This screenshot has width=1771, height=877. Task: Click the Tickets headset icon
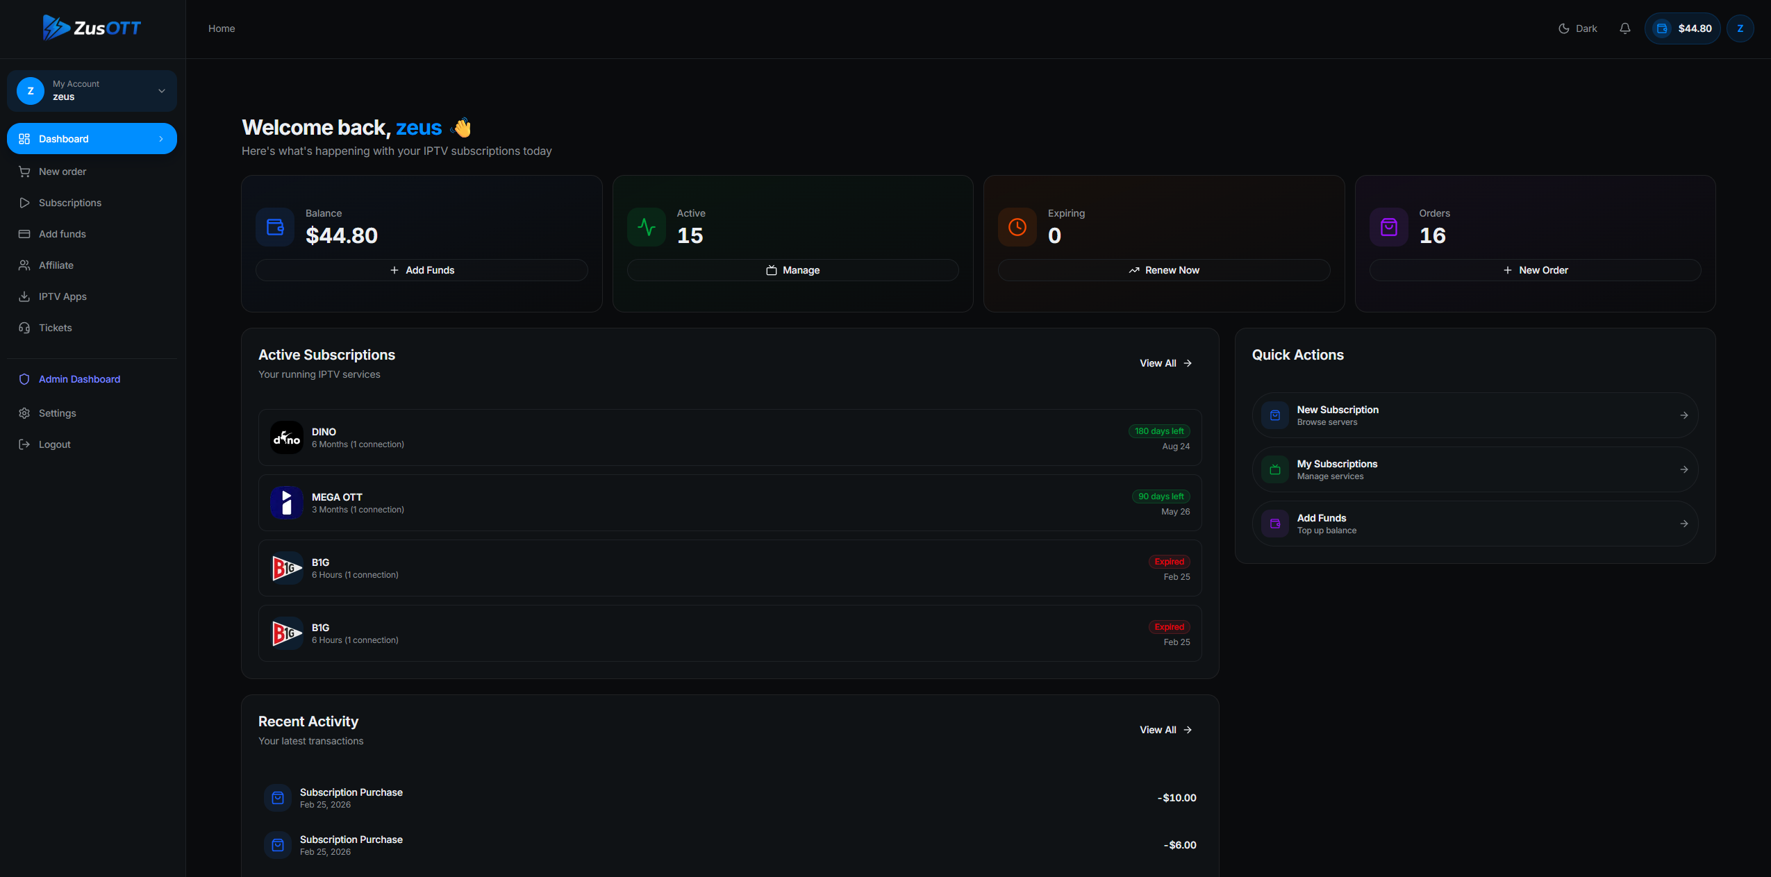24,328
